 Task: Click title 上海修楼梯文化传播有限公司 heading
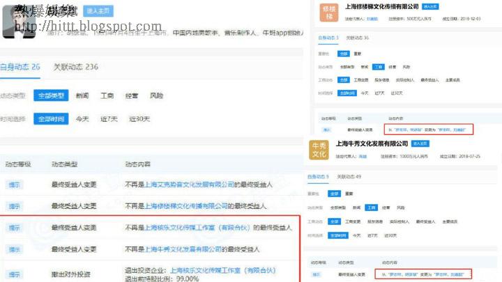[x=382, y=6]
